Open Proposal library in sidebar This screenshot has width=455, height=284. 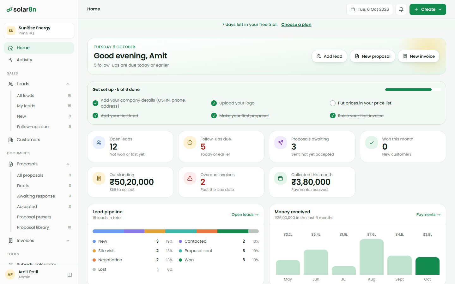click(44, 228)
